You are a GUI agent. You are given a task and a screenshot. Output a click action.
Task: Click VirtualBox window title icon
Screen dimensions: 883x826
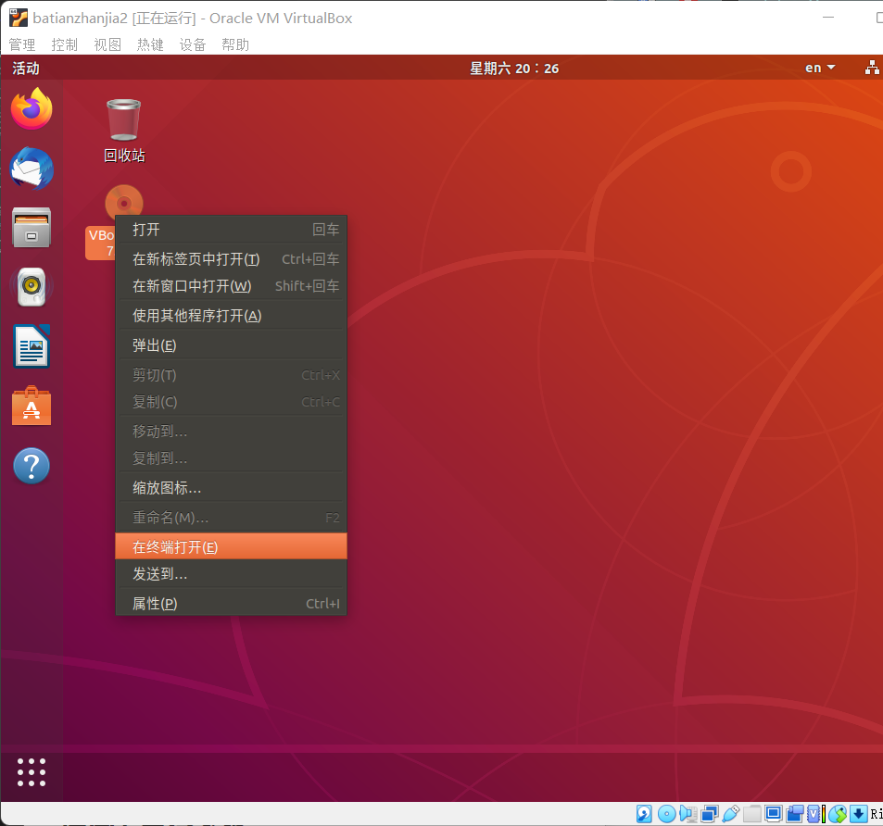pyautogui.click(x=18, y=18)
